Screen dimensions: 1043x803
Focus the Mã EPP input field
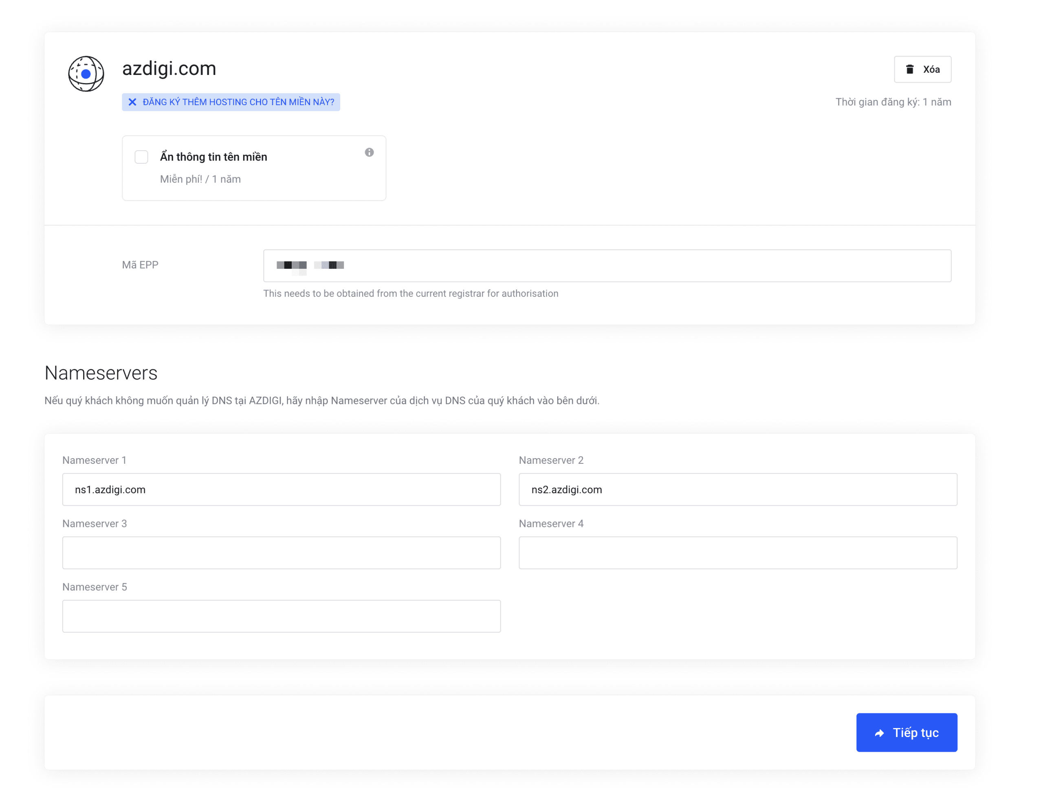coord(607,266)
